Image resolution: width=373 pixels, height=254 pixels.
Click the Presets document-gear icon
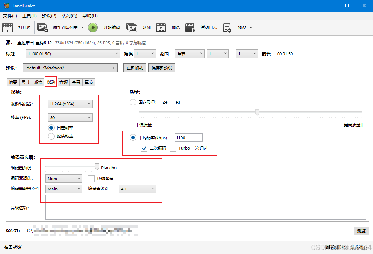click(x=227, y=27)
